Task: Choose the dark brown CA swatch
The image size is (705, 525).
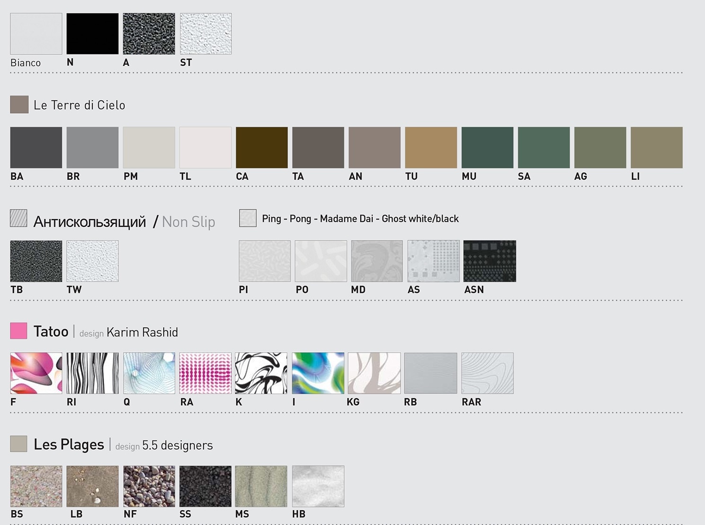Action: (262, 147)
